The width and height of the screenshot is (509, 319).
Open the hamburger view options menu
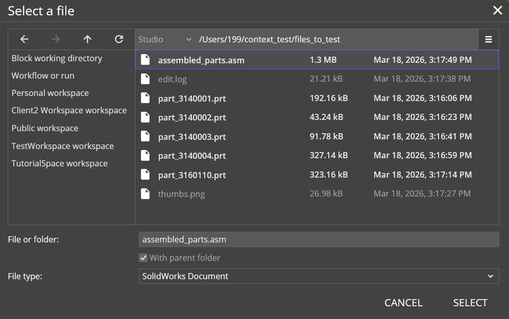click(x=488, y=39)
